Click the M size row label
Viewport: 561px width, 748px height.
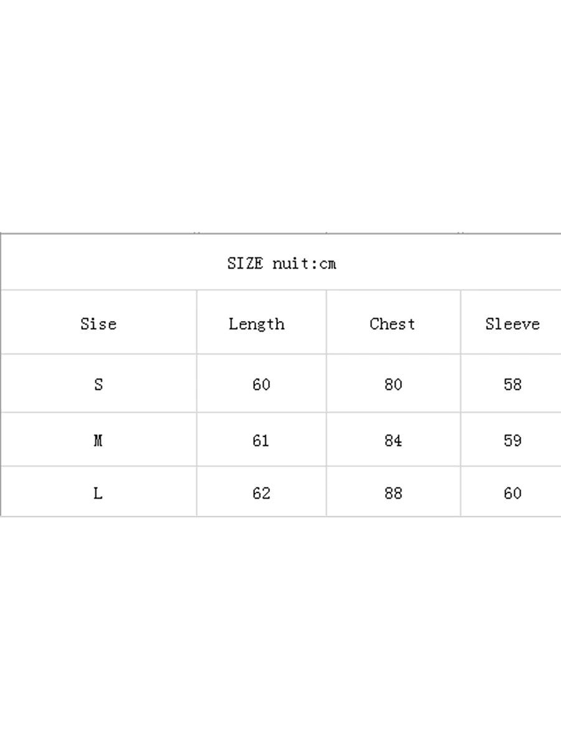pyautogui.click(x=98, y=441)
